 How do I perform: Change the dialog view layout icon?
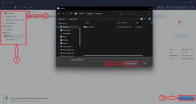(141, 19)
